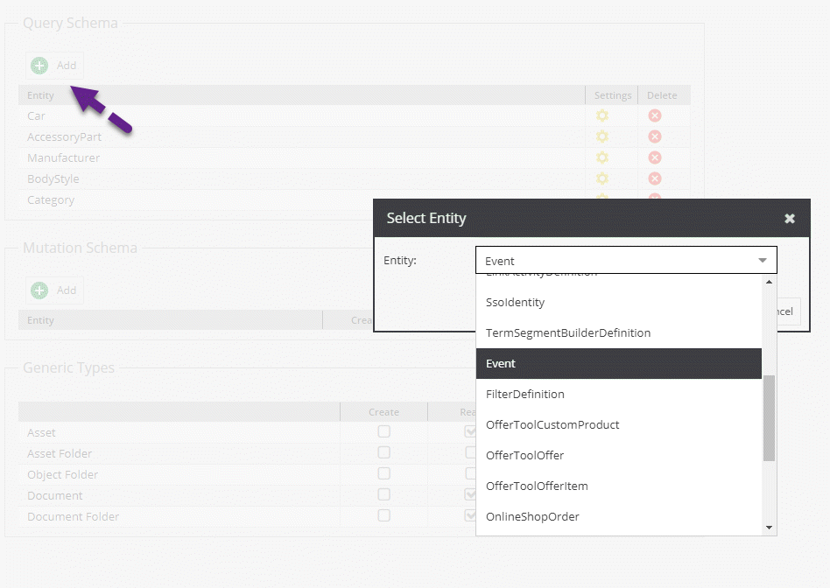The width and height of the screenshot is (830, 588).
Task: Choose OfferToolCustomProduct in dropdown list
Action: click(x=552, y=425)
